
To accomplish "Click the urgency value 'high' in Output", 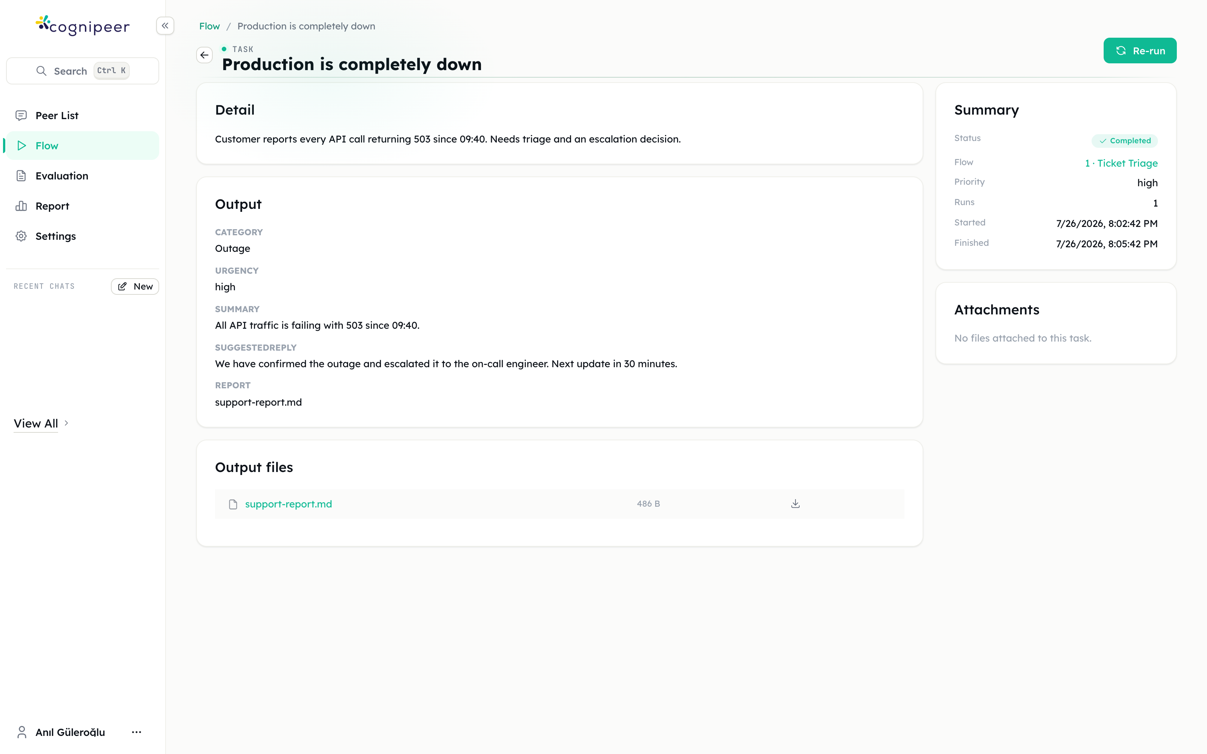I will pos(225,287).
